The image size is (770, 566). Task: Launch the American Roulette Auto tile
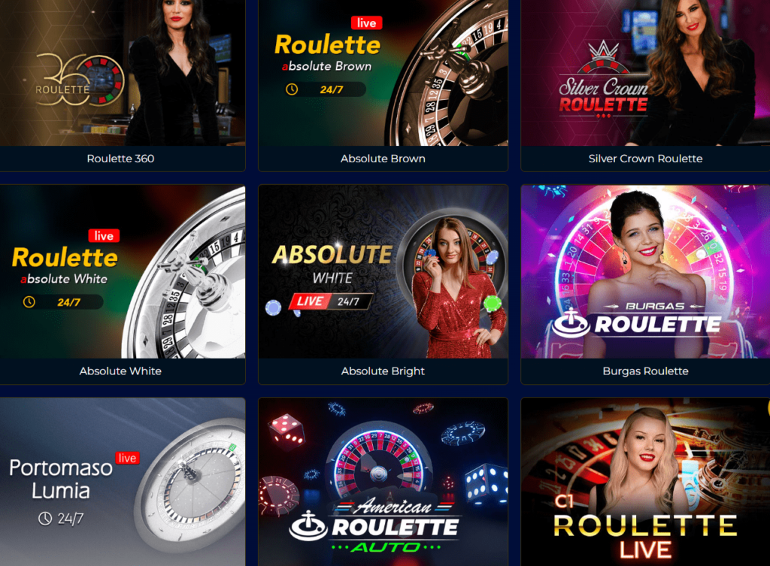pos(383,482)
